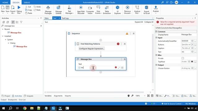Close the Test workflow tab
Image resolution: width=198 pixels, height=111 pixels.
tap(59, 18)
